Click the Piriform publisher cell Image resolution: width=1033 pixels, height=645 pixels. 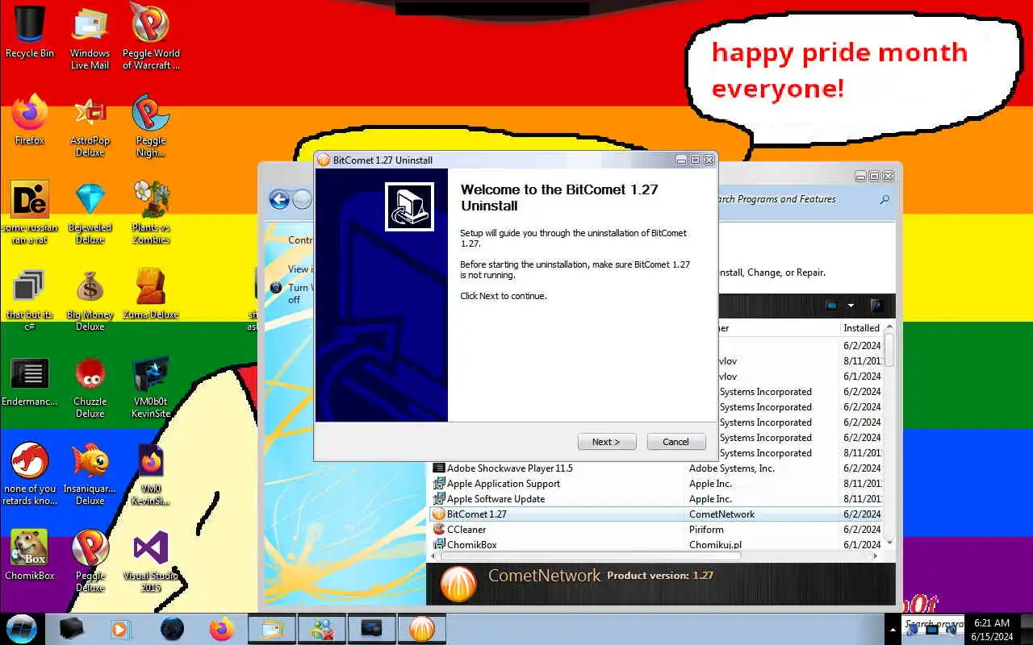706,530
